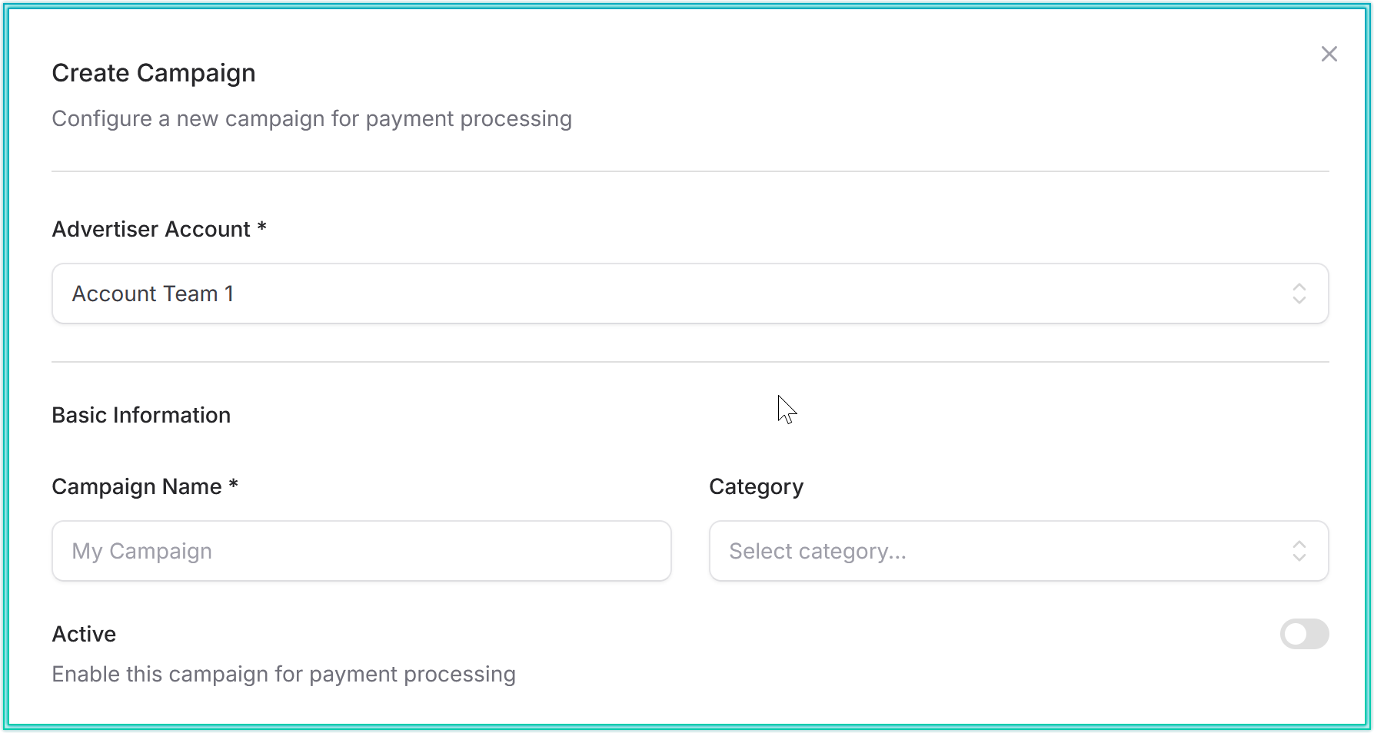The width and height of the screenshot is (1374, 733).
Task: Close the Create Campaign dialog
Action: point(1329,54)
